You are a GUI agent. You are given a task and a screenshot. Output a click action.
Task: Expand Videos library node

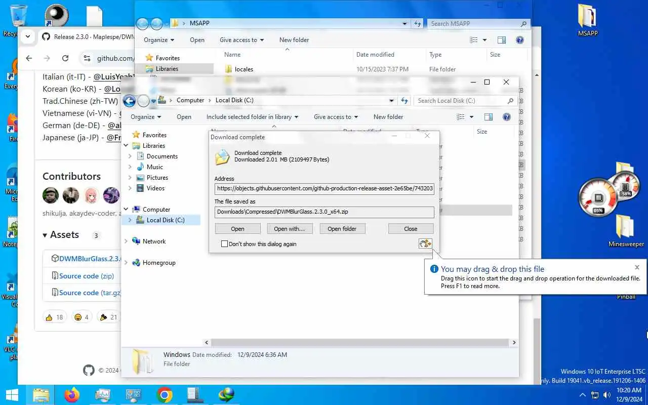tap(130, 188)
